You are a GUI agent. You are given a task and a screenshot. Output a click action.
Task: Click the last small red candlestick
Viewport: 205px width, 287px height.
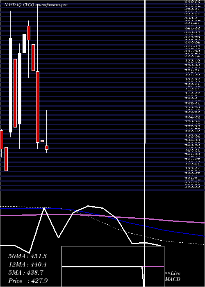[47, 148]
